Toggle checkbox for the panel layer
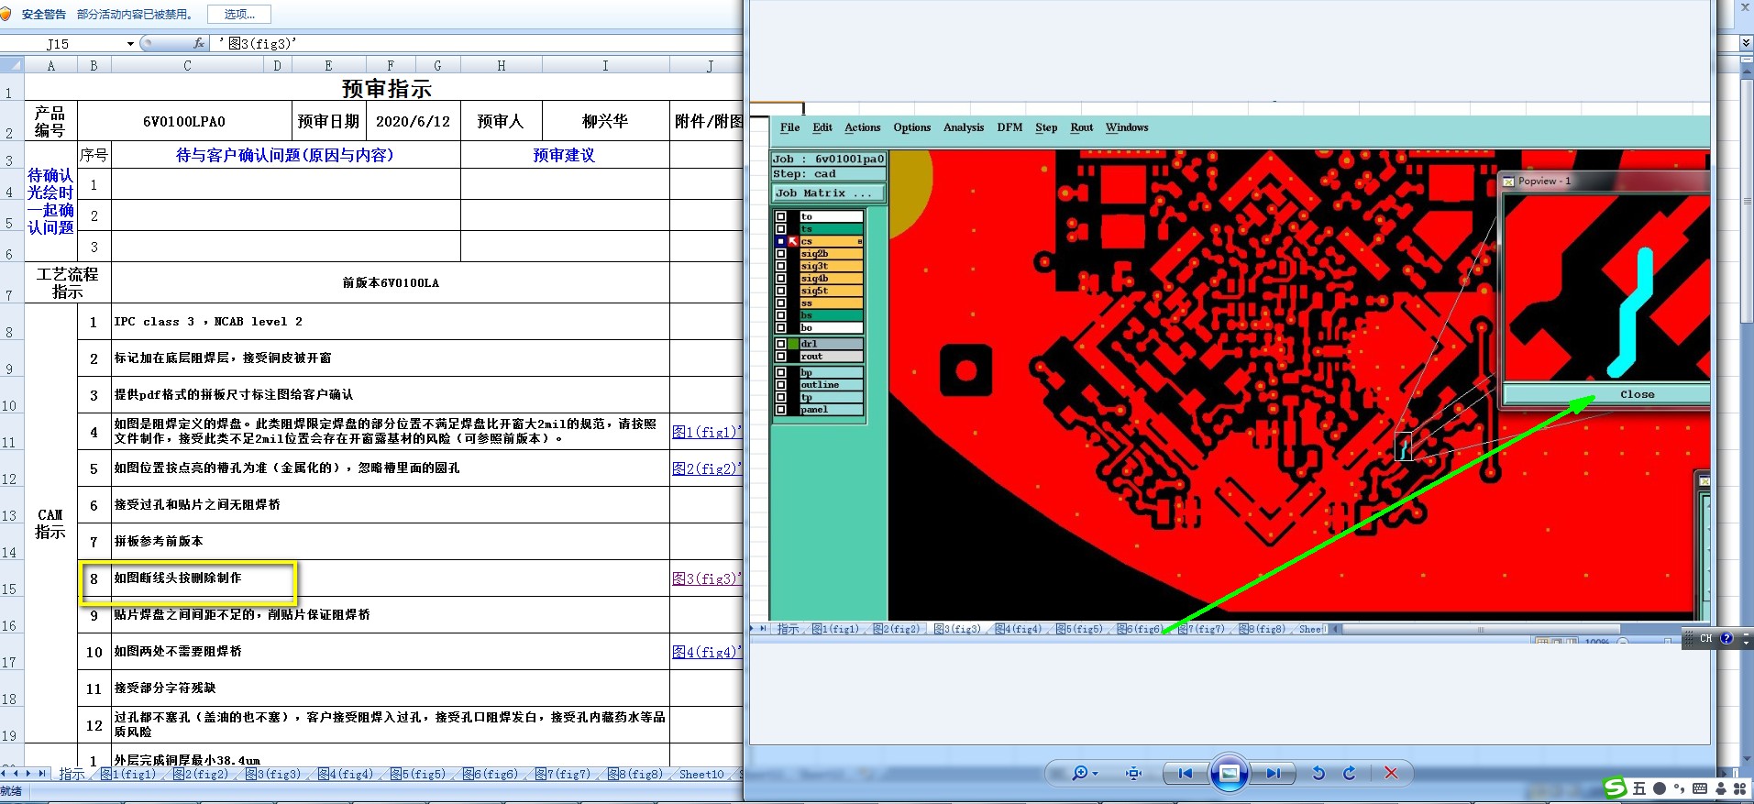The width and height of the screenshot is (1754, 804). pos(781,410)
